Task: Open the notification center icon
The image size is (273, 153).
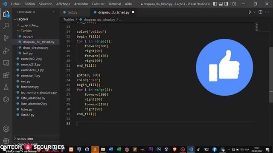Action: 267,149
